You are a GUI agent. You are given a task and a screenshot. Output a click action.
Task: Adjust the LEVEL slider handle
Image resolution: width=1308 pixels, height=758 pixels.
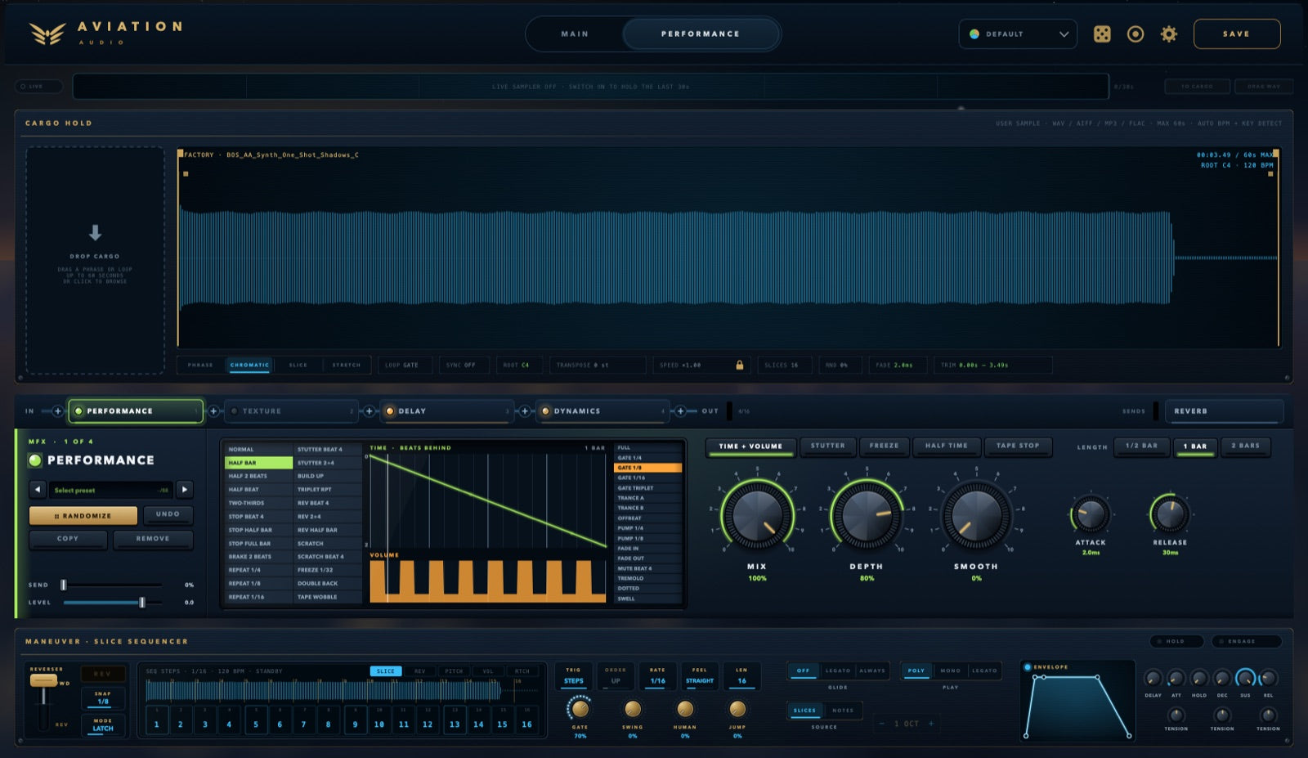click(142, 603)
